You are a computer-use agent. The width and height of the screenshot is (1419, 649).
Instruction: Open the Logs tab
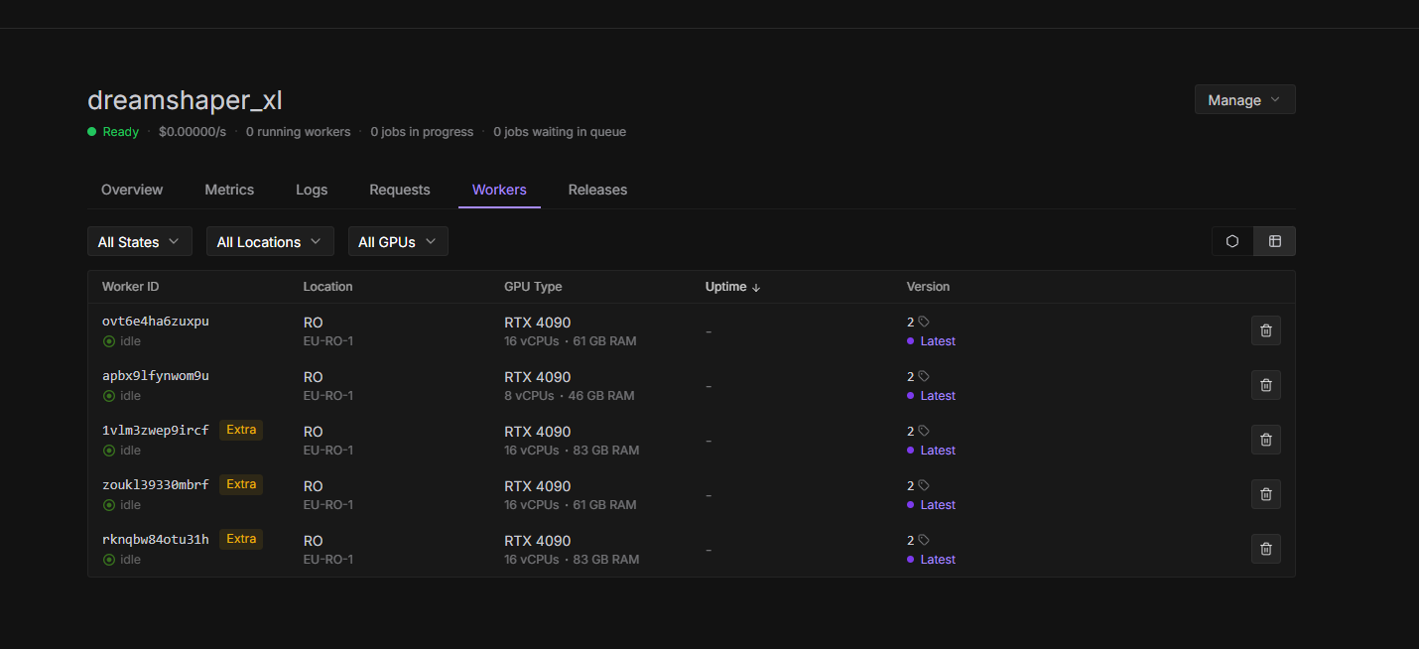coord(312,190)
